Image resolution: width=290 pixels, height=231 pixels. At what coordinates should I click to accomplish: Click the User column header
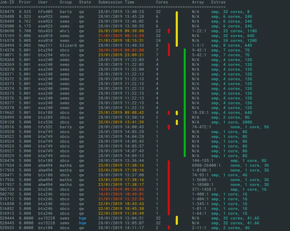tap(43, 2)
